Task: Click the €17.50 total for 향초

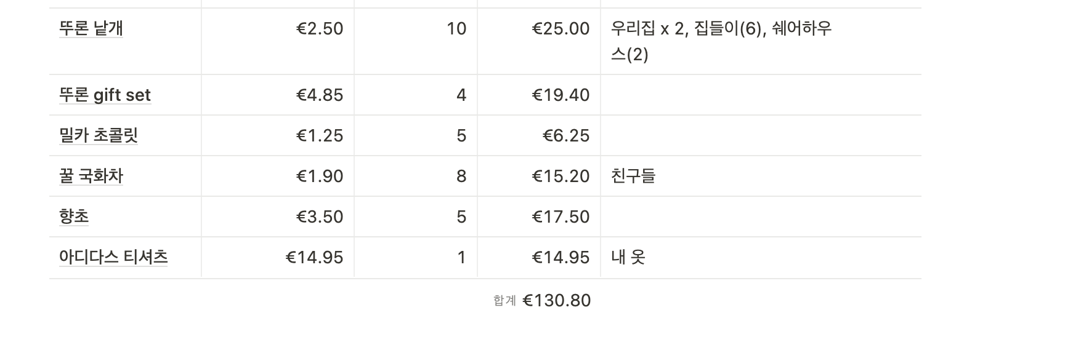Action: tap(561, 217)
